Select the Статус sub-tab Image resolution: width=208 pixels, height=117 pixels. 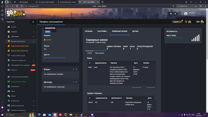coord(90,53)
